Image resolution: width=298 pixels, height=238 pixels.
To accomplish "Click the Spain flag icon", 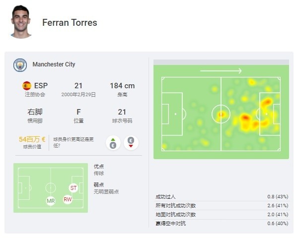I will pyautogui.click(x=27, y=86).
